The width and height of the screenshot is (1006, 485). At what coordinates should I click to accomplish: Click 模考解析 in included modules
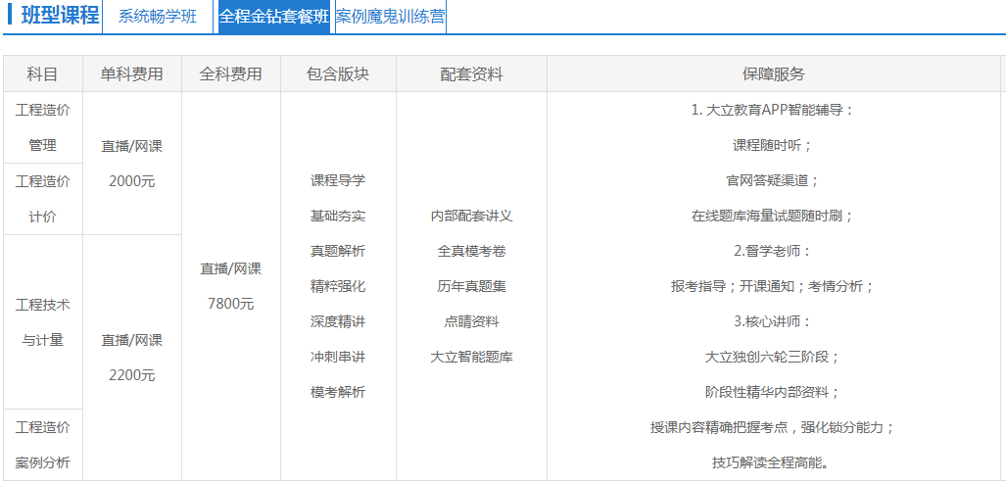point(338,392)
